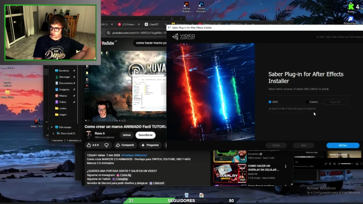Open Ruva channel avatar

[89, 135]
